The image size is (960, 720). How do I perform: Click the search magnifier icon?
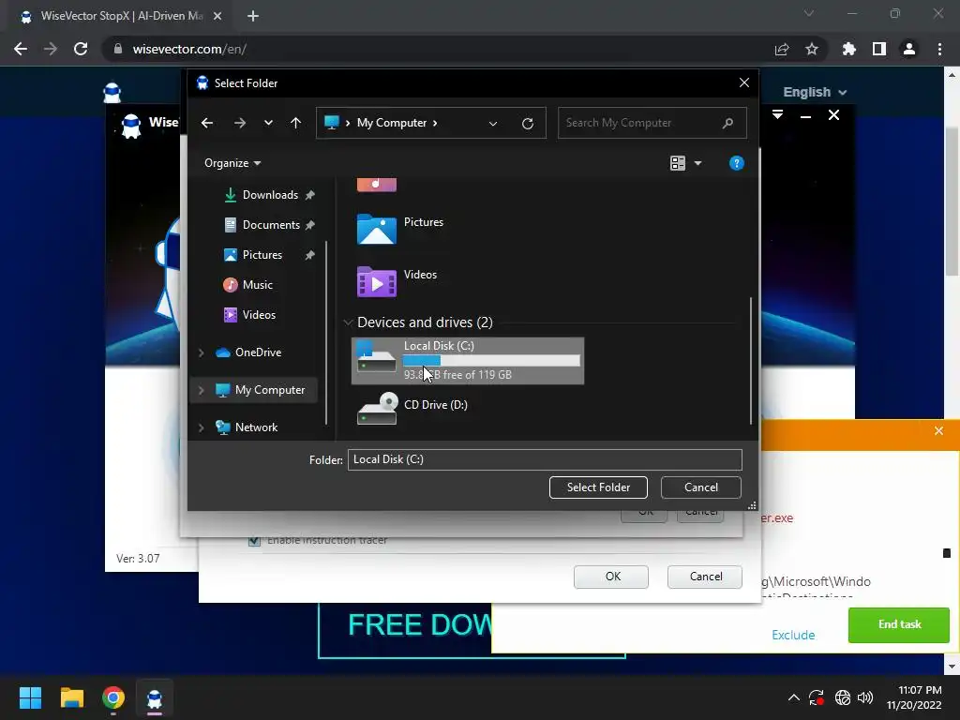pyautogui.click(x=727, y=123)
